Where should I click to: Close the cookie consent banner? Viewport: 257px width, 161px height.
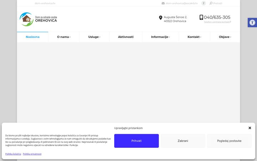(250, 128)
